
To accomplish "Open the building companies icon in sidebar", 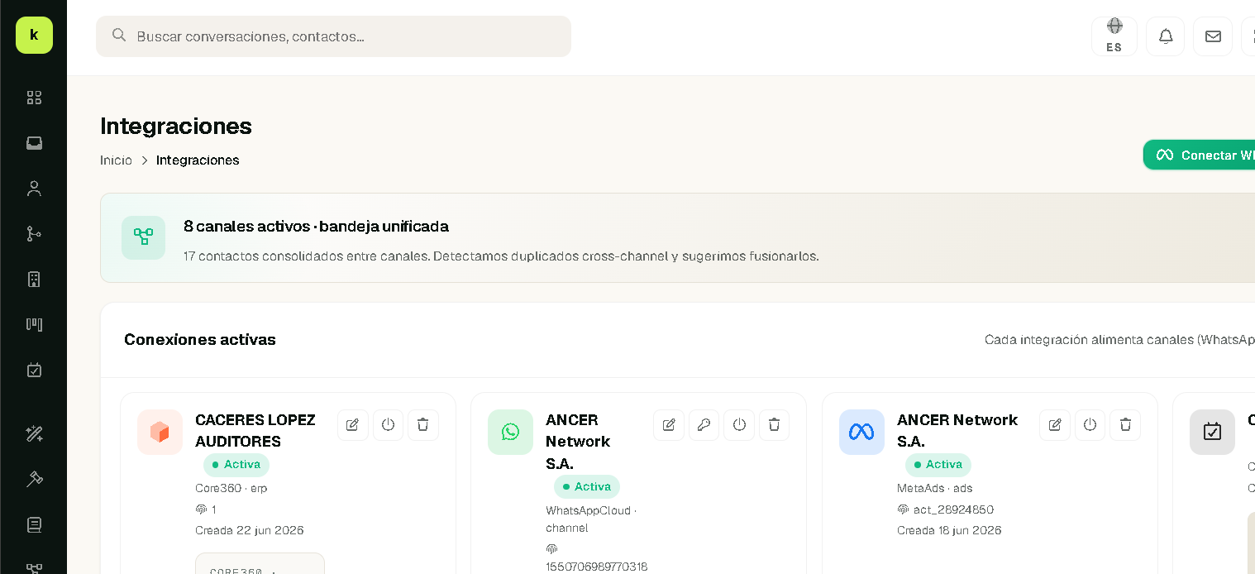I will pos(34,280).
